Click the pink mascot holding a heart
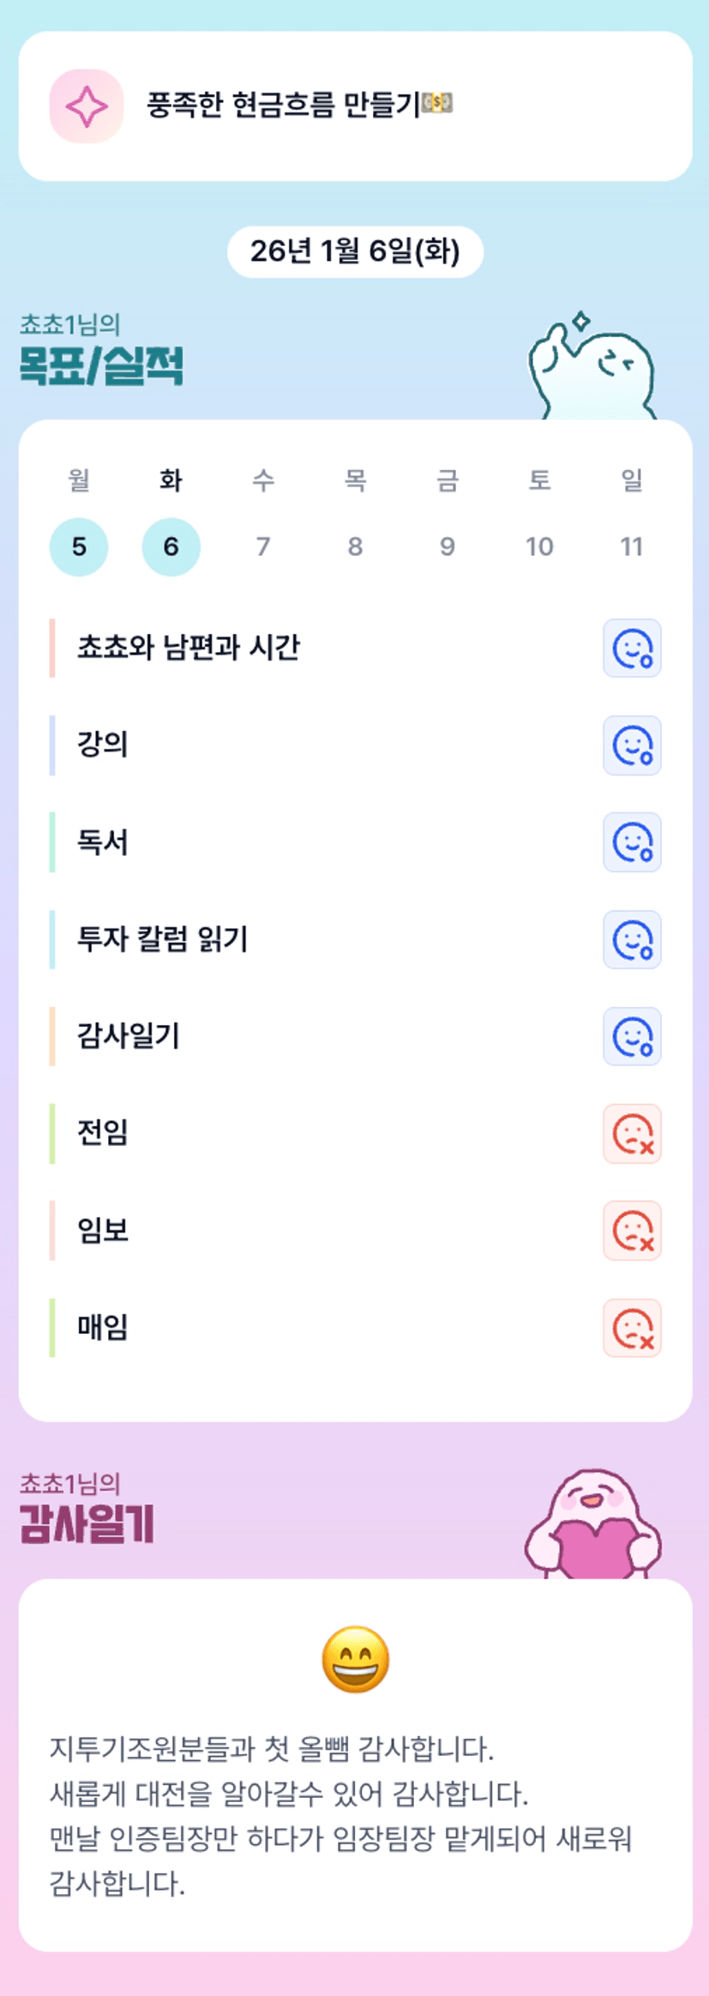 click(593, 1528)
